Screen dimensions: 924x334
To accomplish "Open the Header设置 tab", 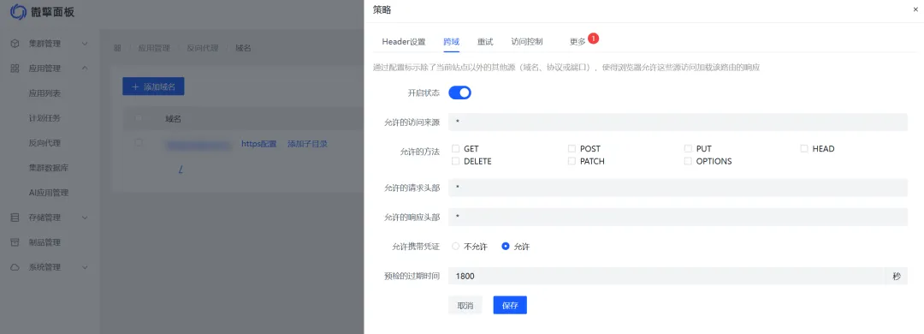I will pyautogui.click(x=404, y=42).
